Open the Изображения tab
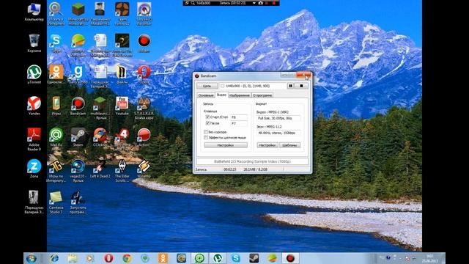 [240, 95]
